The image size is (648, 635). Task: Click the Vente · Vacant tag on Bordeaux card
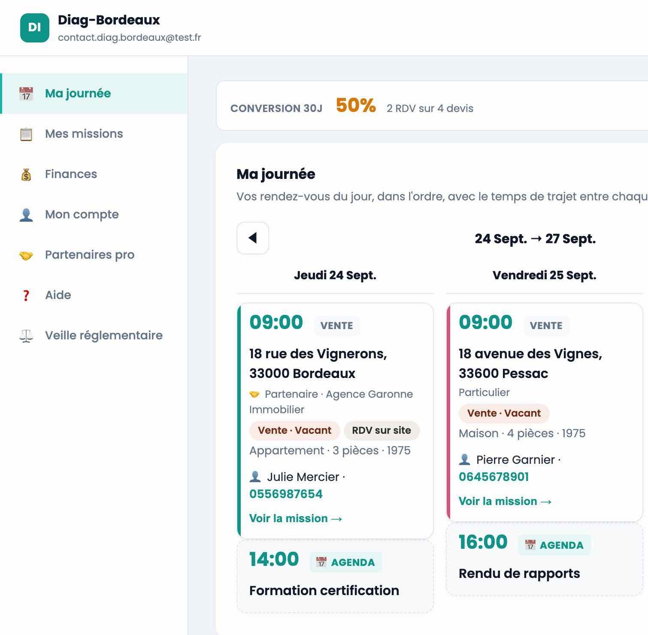pos(294,430)
